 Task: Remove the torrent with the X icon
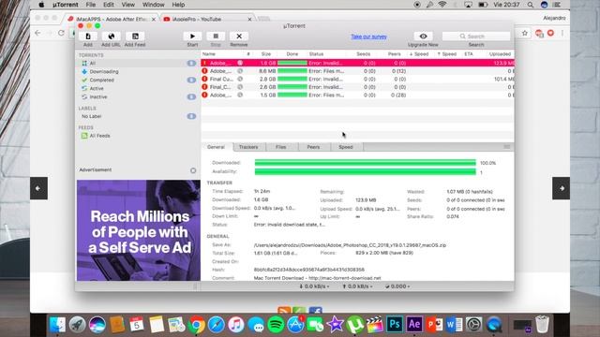click(x=239, y=37)
